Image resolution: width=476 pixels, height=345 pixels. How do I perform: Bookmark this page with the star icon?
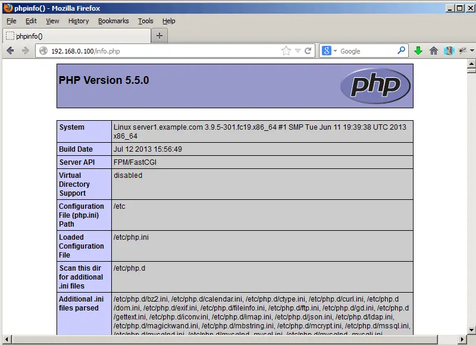pyautogui.click(x=286, y=51)
